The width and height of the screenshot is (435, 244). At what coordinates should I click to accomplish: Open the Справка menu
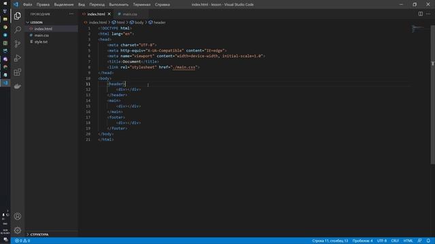tap(162, 5)
